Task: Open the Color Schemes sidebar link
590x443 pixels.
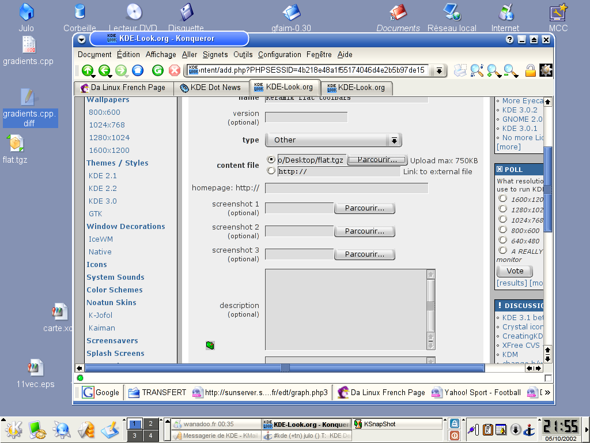Action: click(115, 290)
